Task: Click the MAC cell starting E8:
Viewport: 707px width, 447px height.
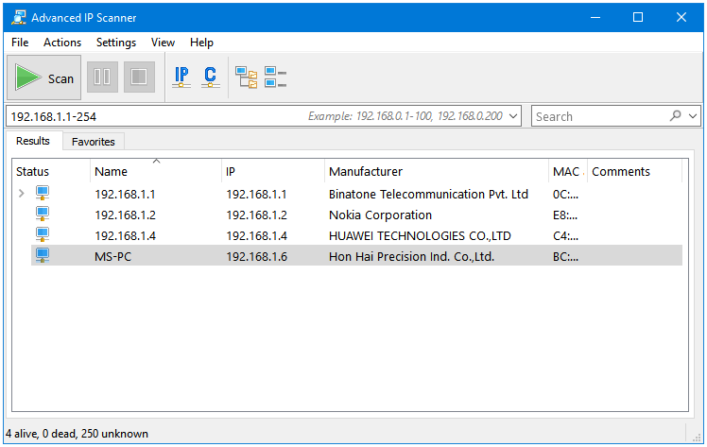Action: coord(565,215)
